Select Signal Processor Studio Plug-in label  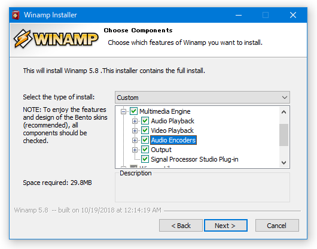[194, 159]
